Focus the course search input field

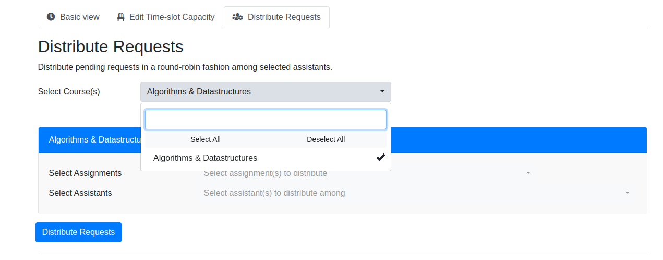[266, 120]
